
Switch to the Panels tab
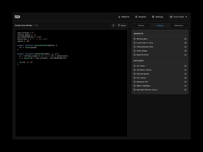(x=141, y=26)
